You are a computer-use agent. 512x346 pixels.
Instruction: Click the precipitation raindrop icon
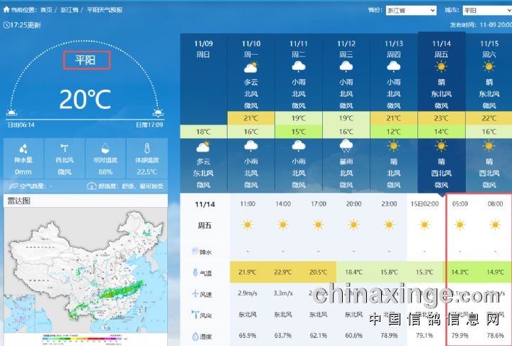coord(23,149)
